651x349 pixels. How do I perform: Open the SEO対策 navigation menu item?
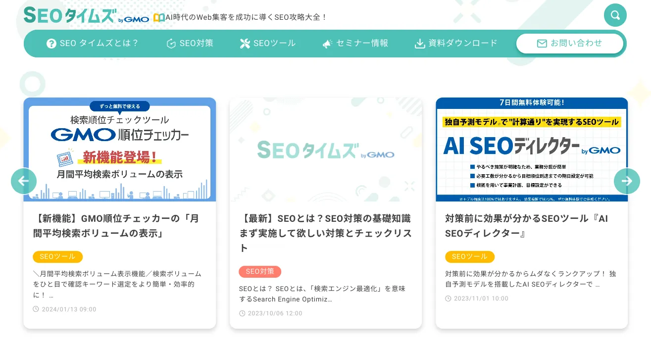197,43
